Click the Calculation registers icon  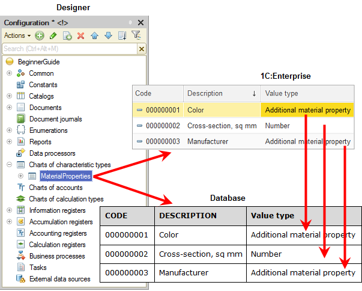tap(21, 244)
